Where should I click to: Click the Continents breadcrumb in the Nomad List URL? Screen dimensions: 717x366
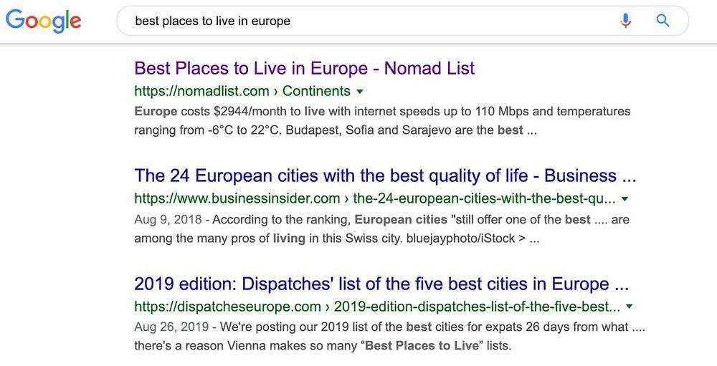(x=316, y=91)
